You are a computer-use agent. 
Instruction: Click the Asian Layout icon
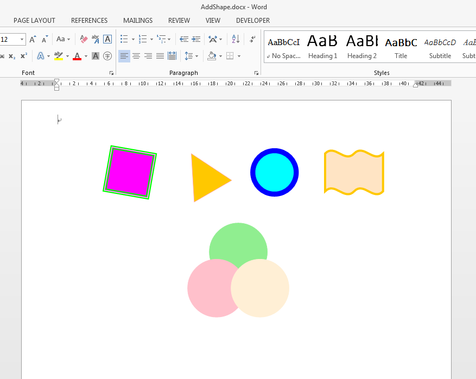click(213, 39)
